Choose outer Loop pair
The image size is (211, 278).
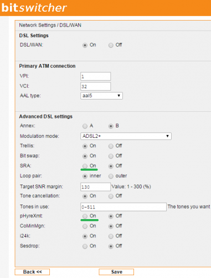pyautogui.click(x=111, y=176)
